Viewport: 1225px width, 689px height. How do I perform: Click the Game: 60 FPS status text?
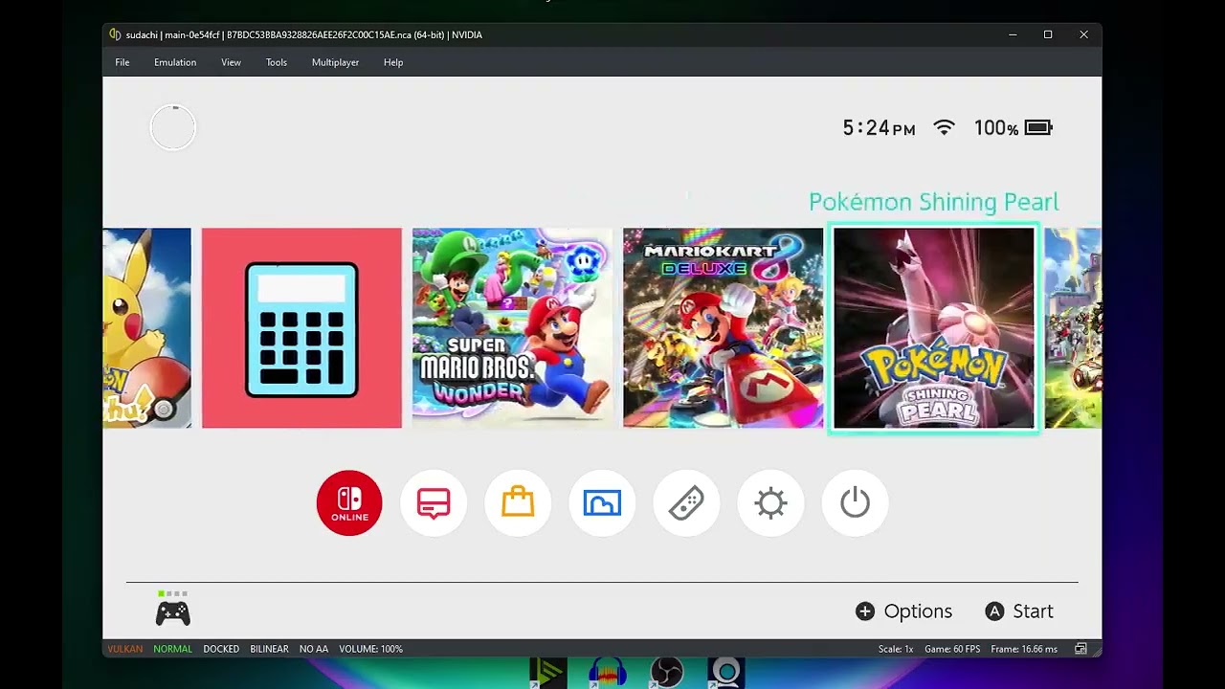952,649
